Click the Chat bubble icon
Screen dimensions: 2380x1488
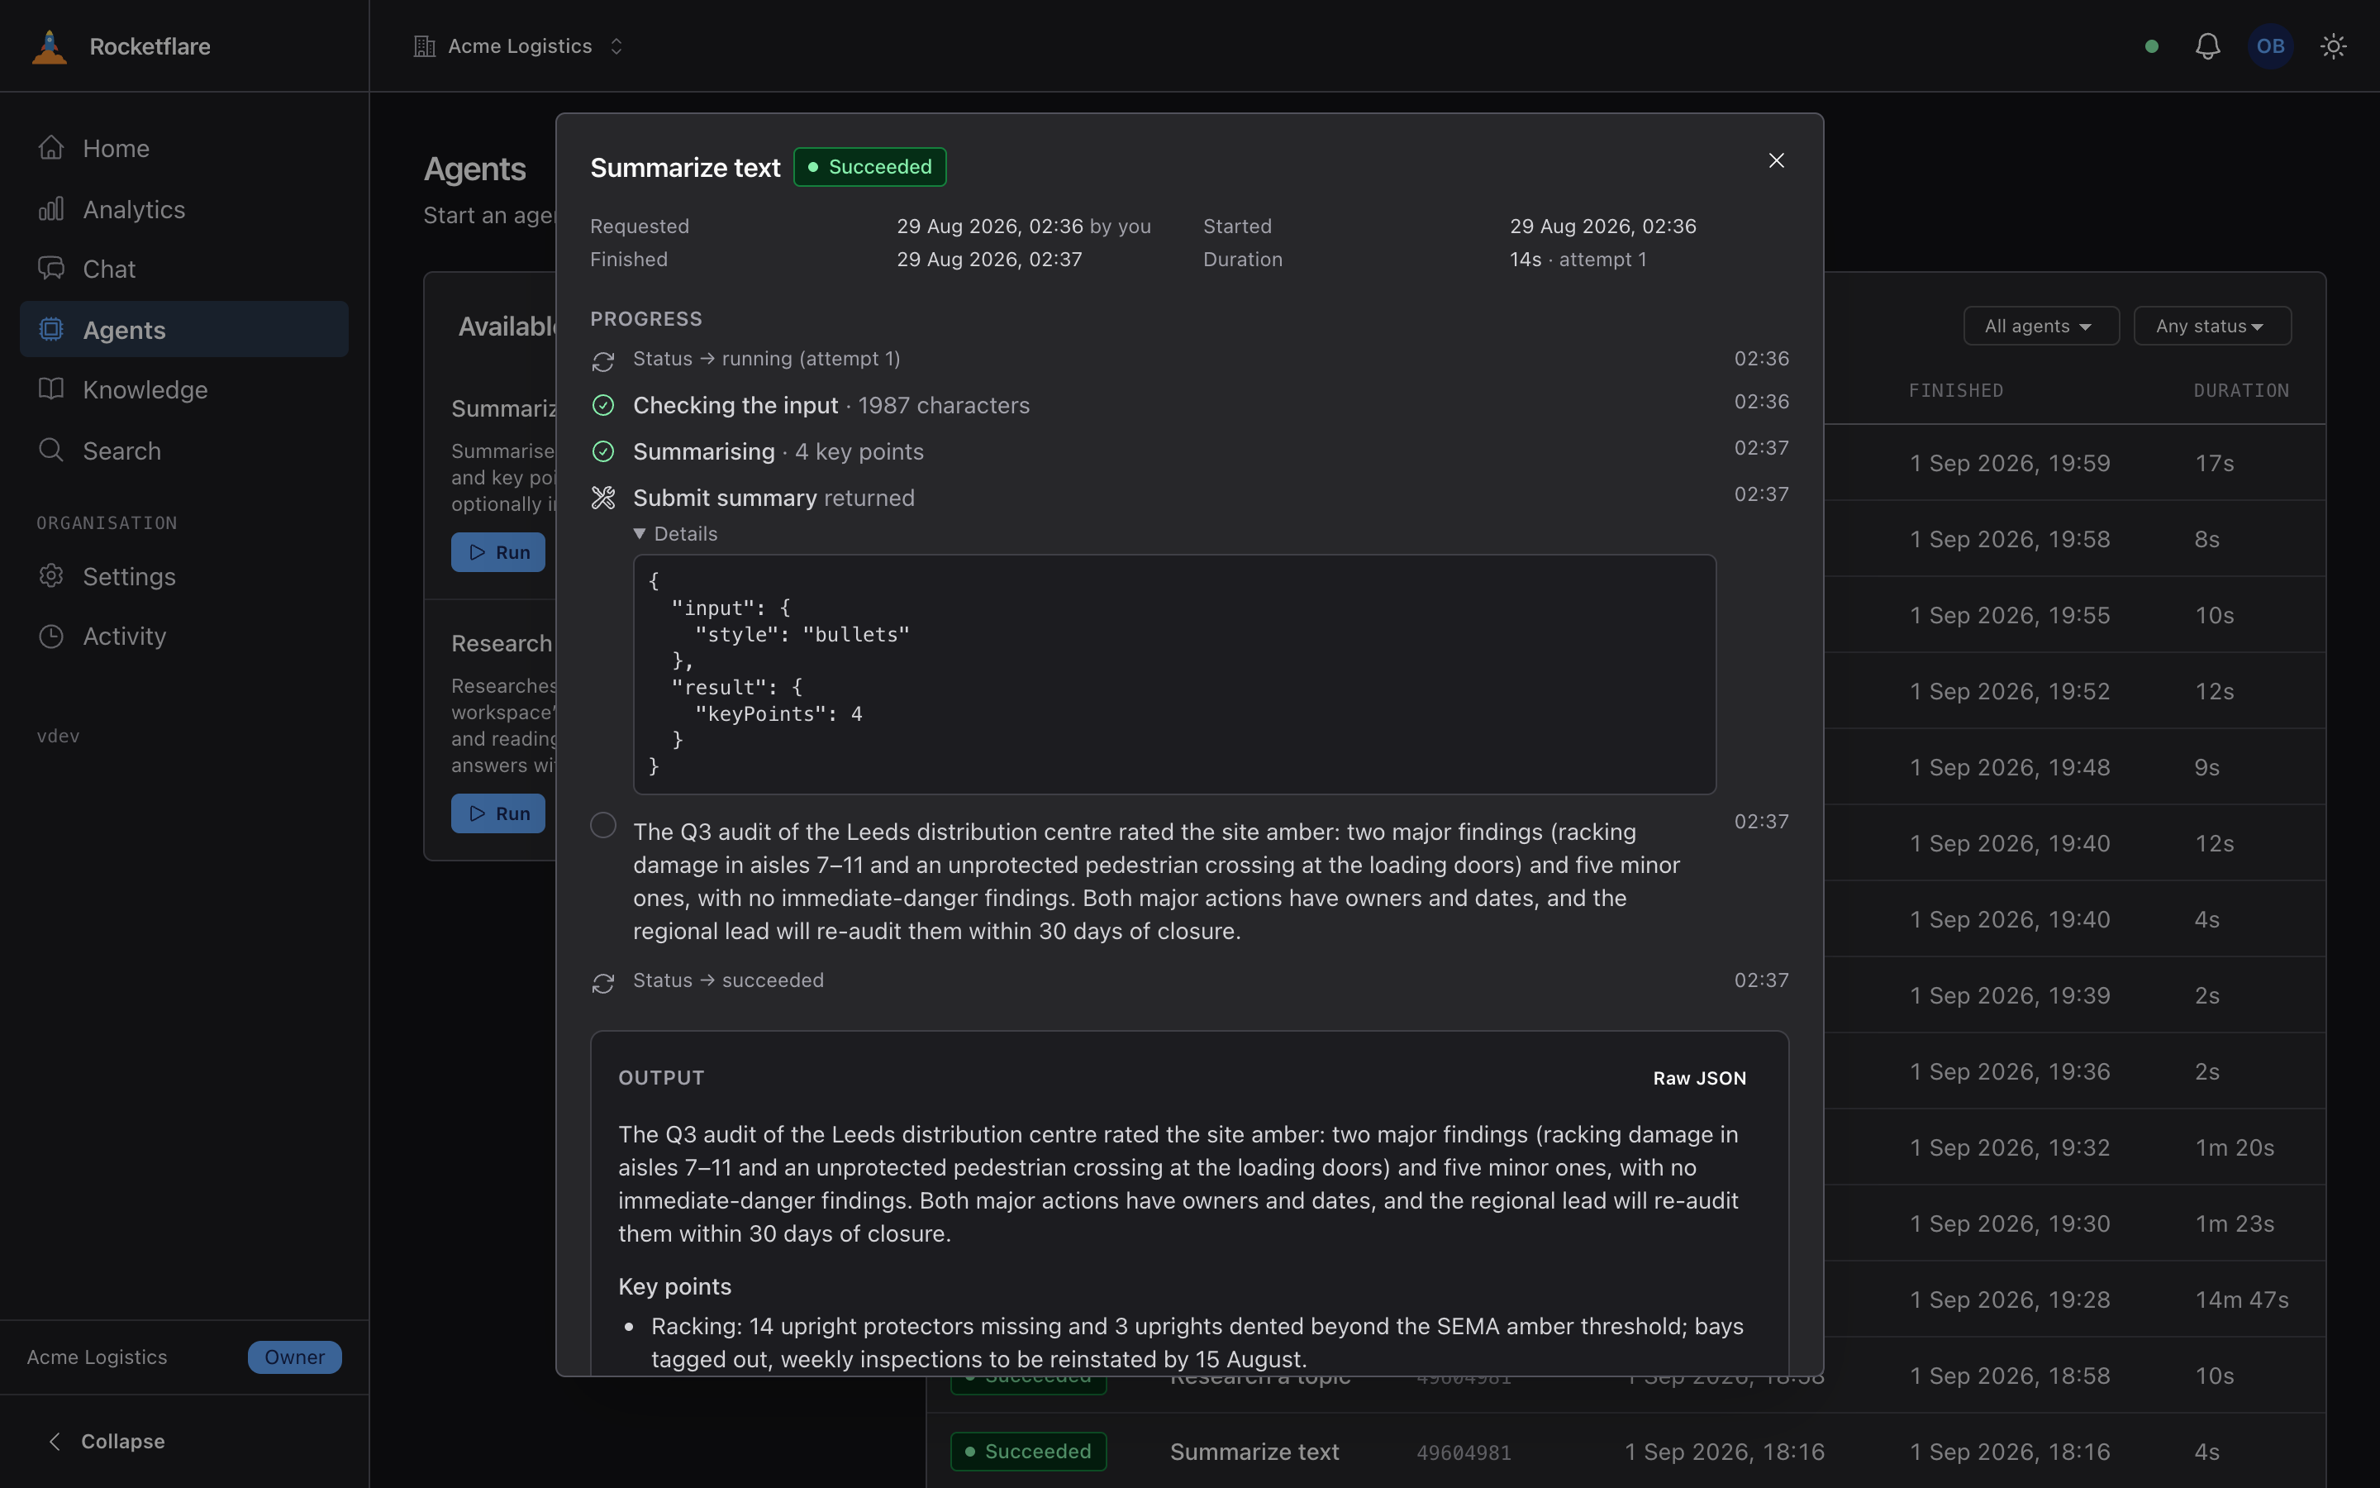[x=51, y=269]
